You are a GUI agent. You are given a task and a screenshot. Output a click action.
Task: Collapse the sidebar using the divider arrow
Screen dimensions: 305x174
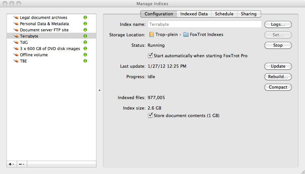point(100,91)
